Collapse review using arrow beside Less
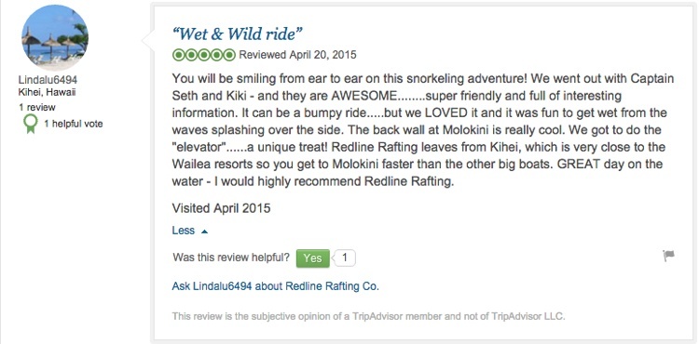This screenshot has height=344, width=699. pos(204,232)
